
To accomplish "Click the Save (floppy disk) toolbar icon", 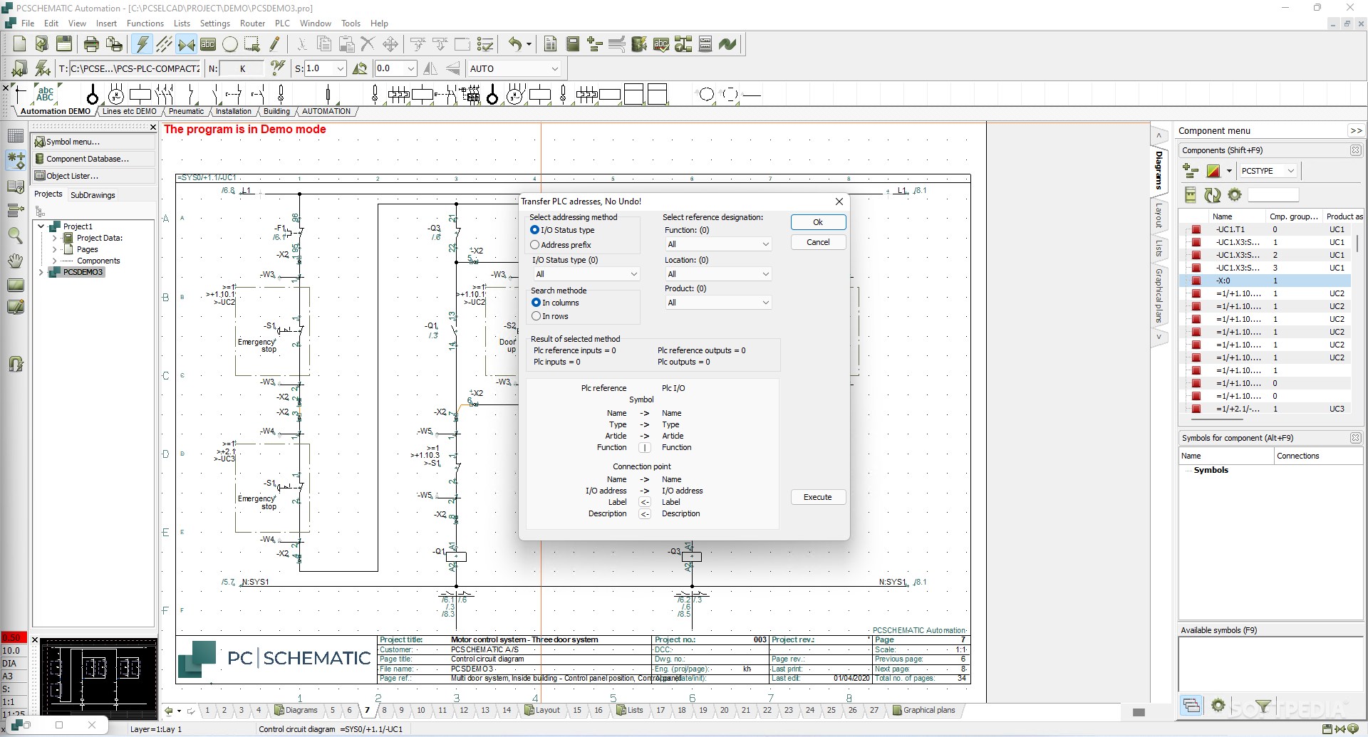I will point(64,44).
